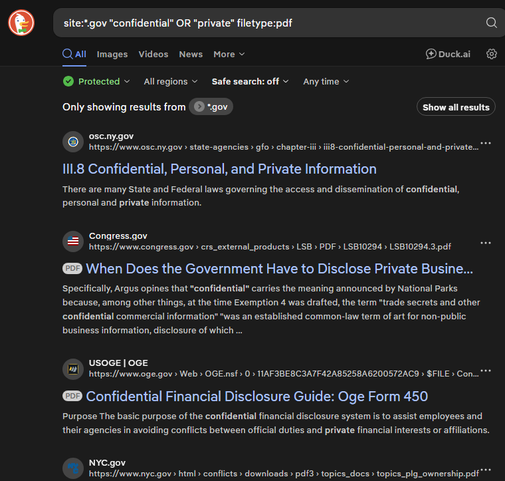
Task: Switch to the Images tab
Action: tap(112, 54)
